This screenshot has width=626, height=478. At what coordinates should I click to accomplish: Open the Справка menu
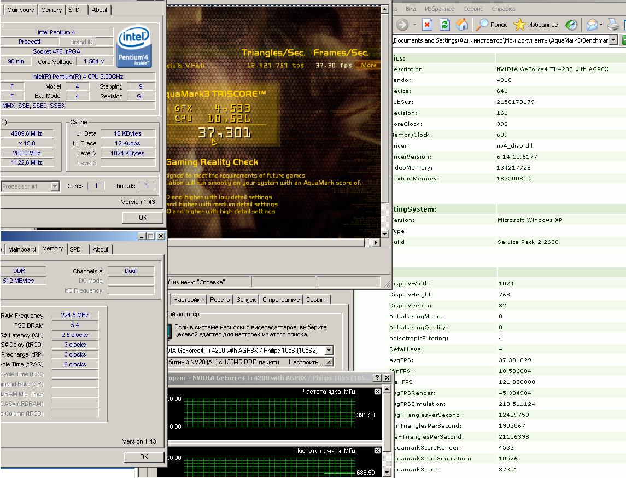pos(504,9)
